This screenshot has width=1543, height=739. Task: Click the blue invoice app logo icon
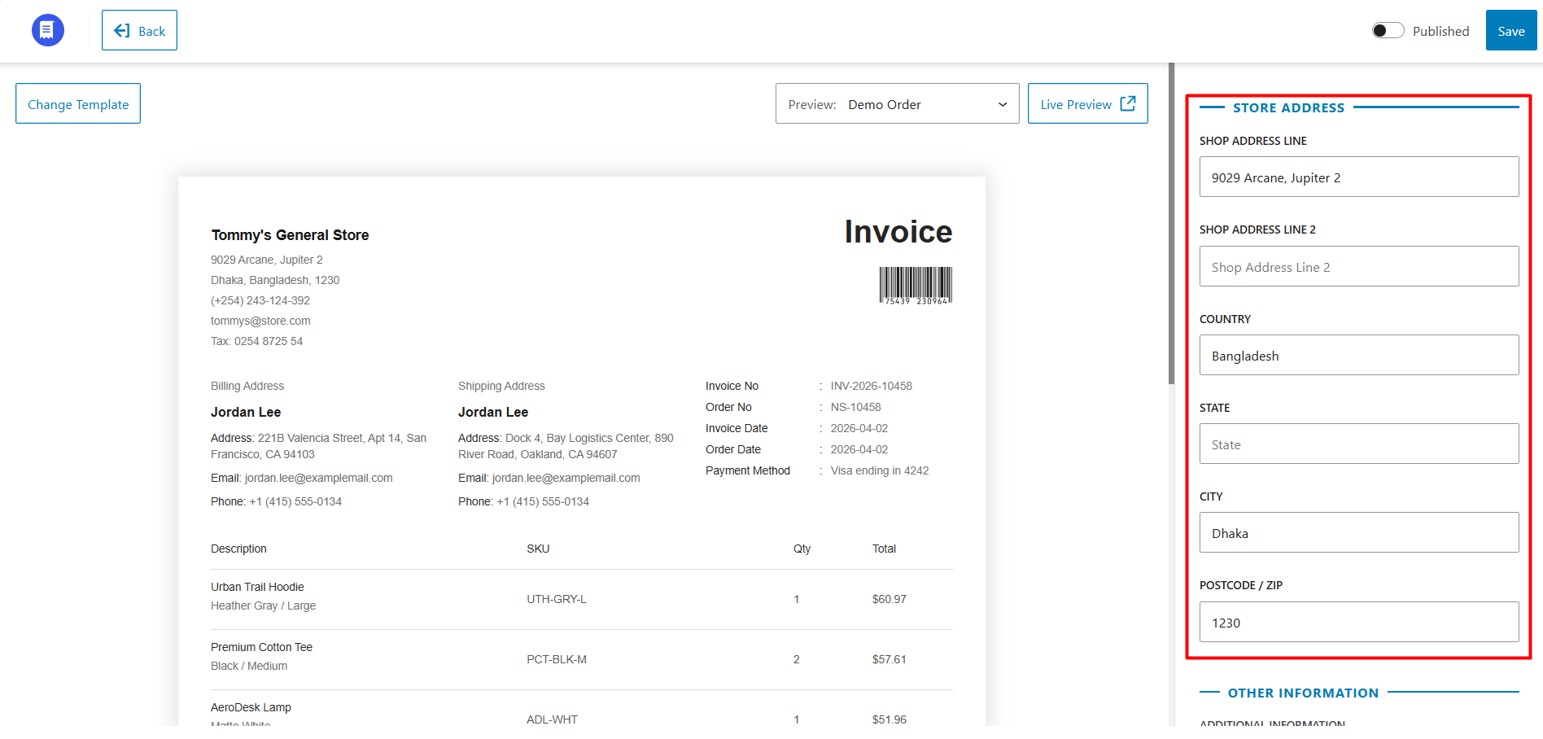point(47,30)
